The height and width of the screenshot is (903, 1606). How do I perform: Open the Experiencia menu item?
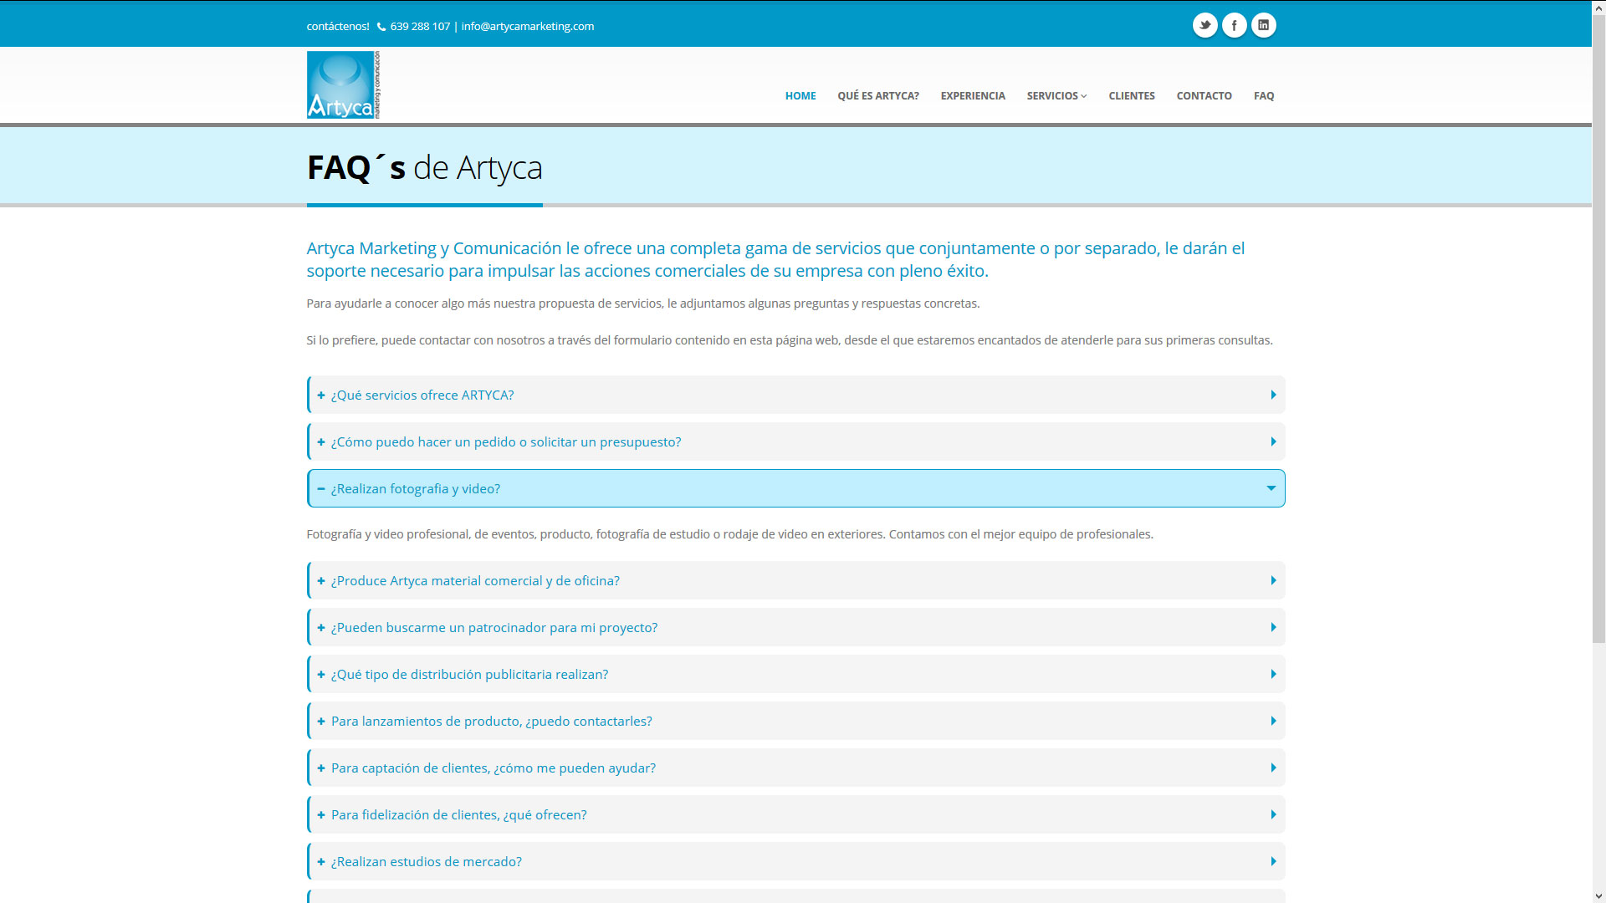[x=972, y=96]
